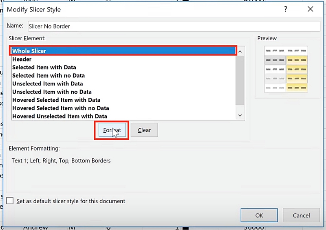Pick Unselected Item with no Data

pos(52,92)
